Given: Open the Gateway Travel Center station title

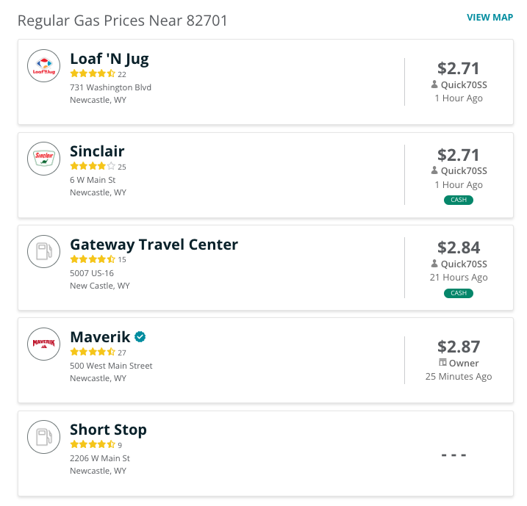Looking at the screenshot, I should 154,245.
